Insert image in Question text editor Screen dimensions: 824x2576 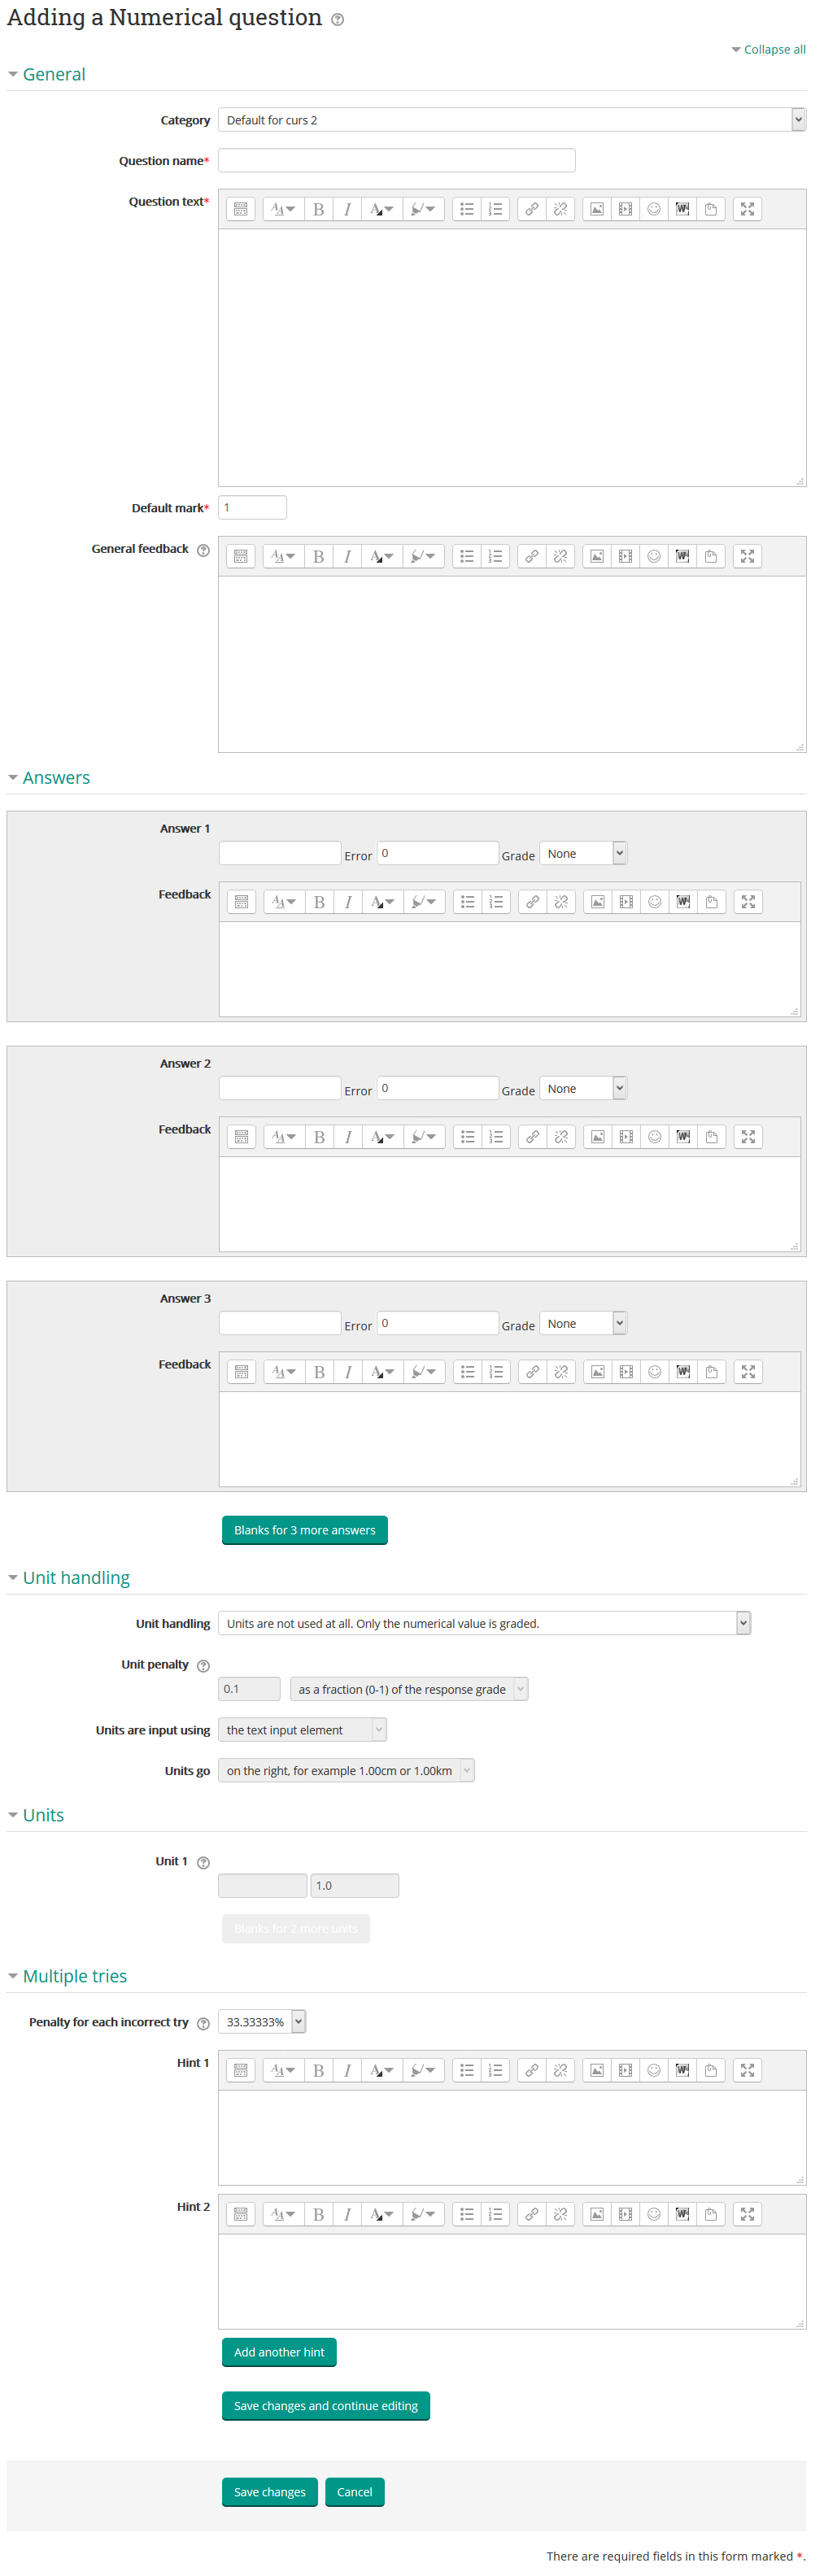596,209
